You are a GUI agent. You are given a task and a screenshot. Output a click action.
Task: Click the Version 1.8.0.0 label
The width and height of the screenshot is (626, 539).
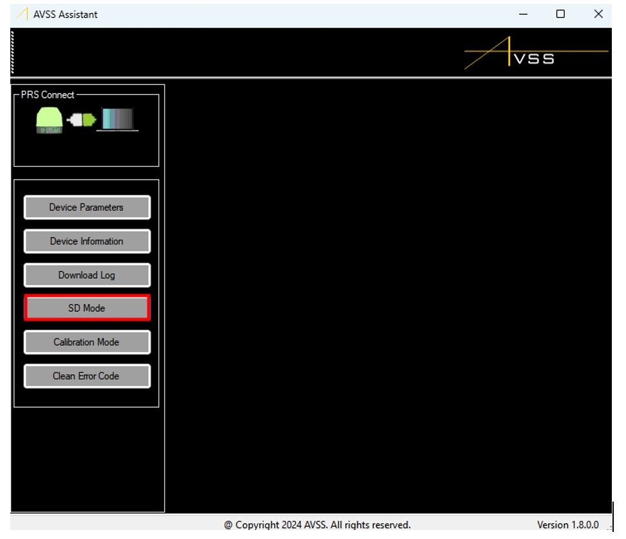point(567,525)
